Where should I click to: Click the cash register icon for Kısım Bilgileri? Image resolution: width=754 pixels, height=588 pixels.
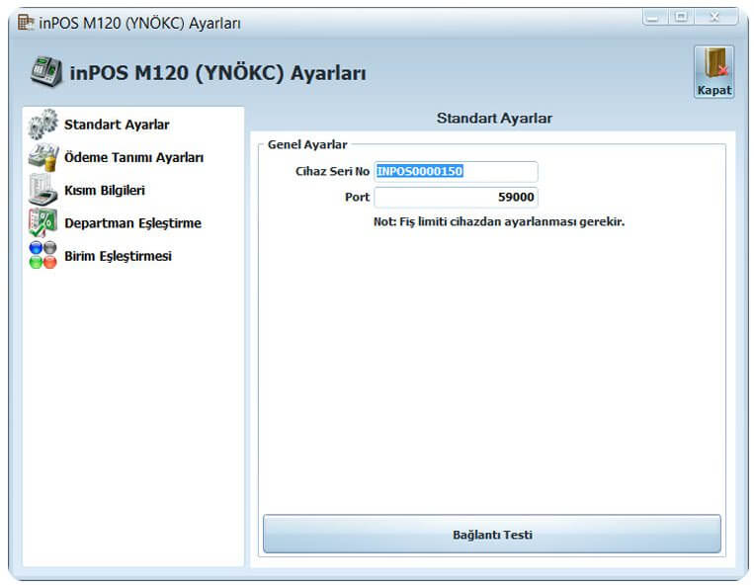point(42,190)
